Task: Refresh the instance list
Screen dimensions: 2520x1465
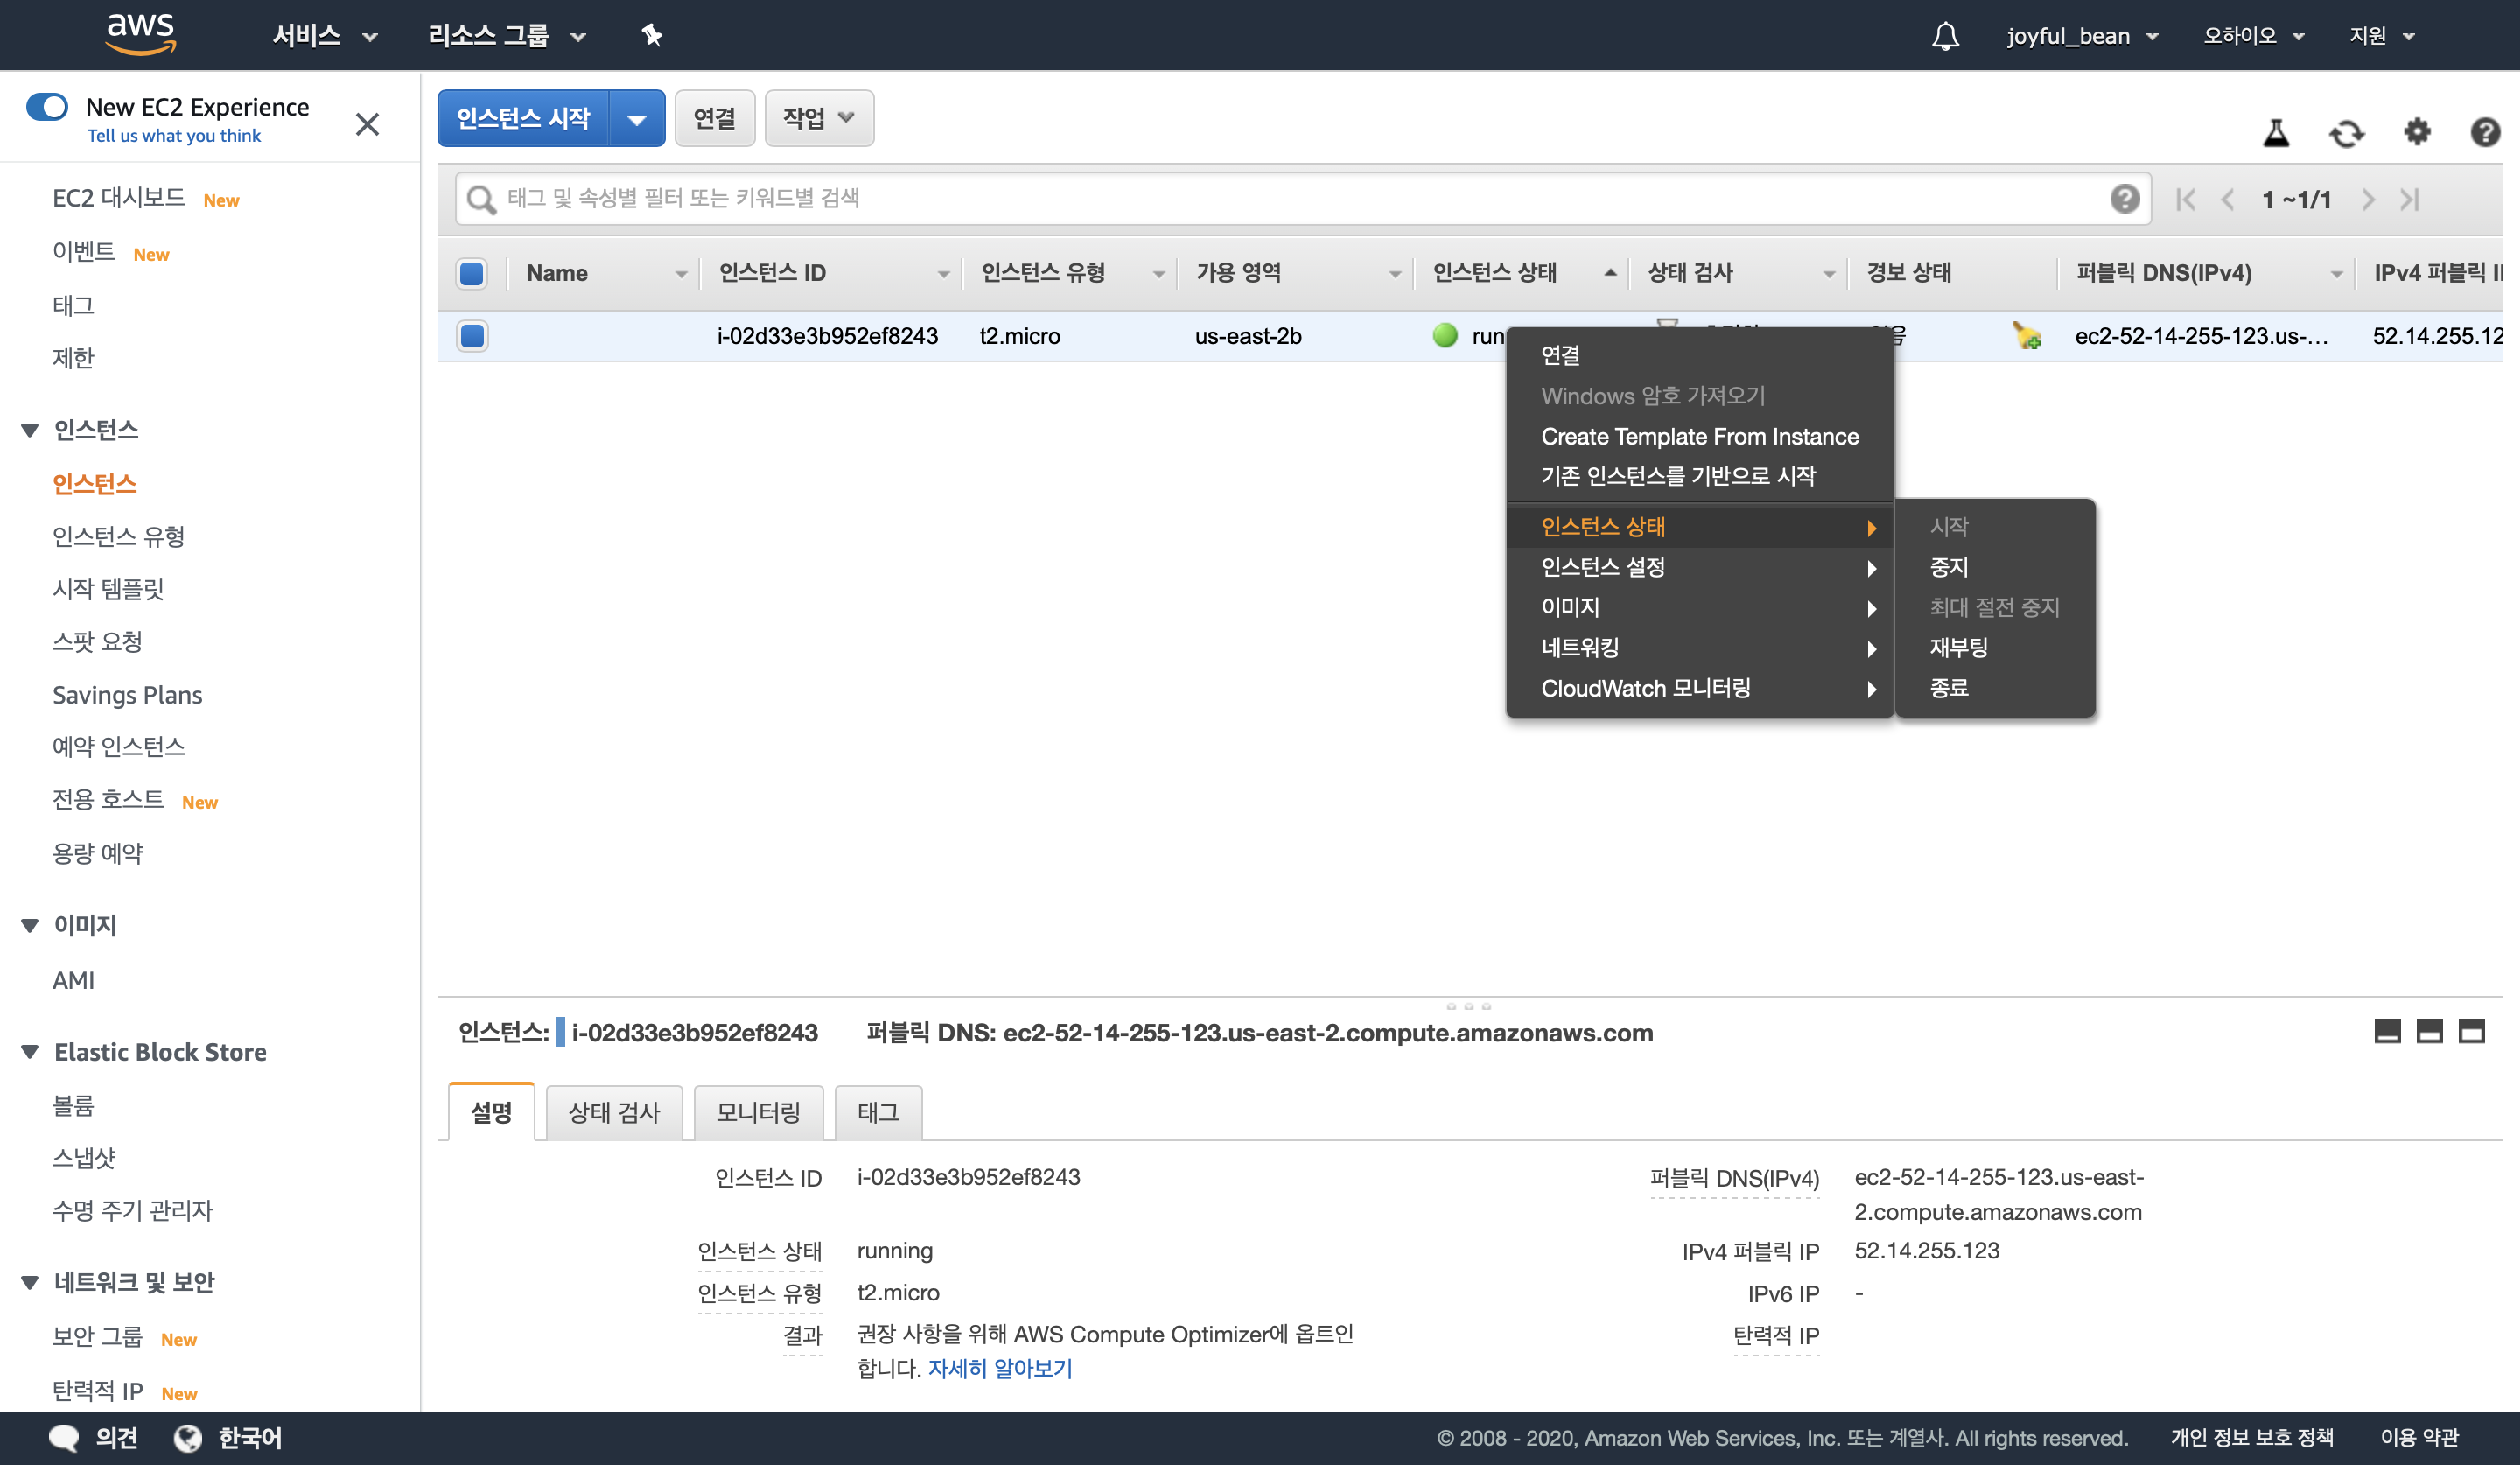Action: [2346, 132]
